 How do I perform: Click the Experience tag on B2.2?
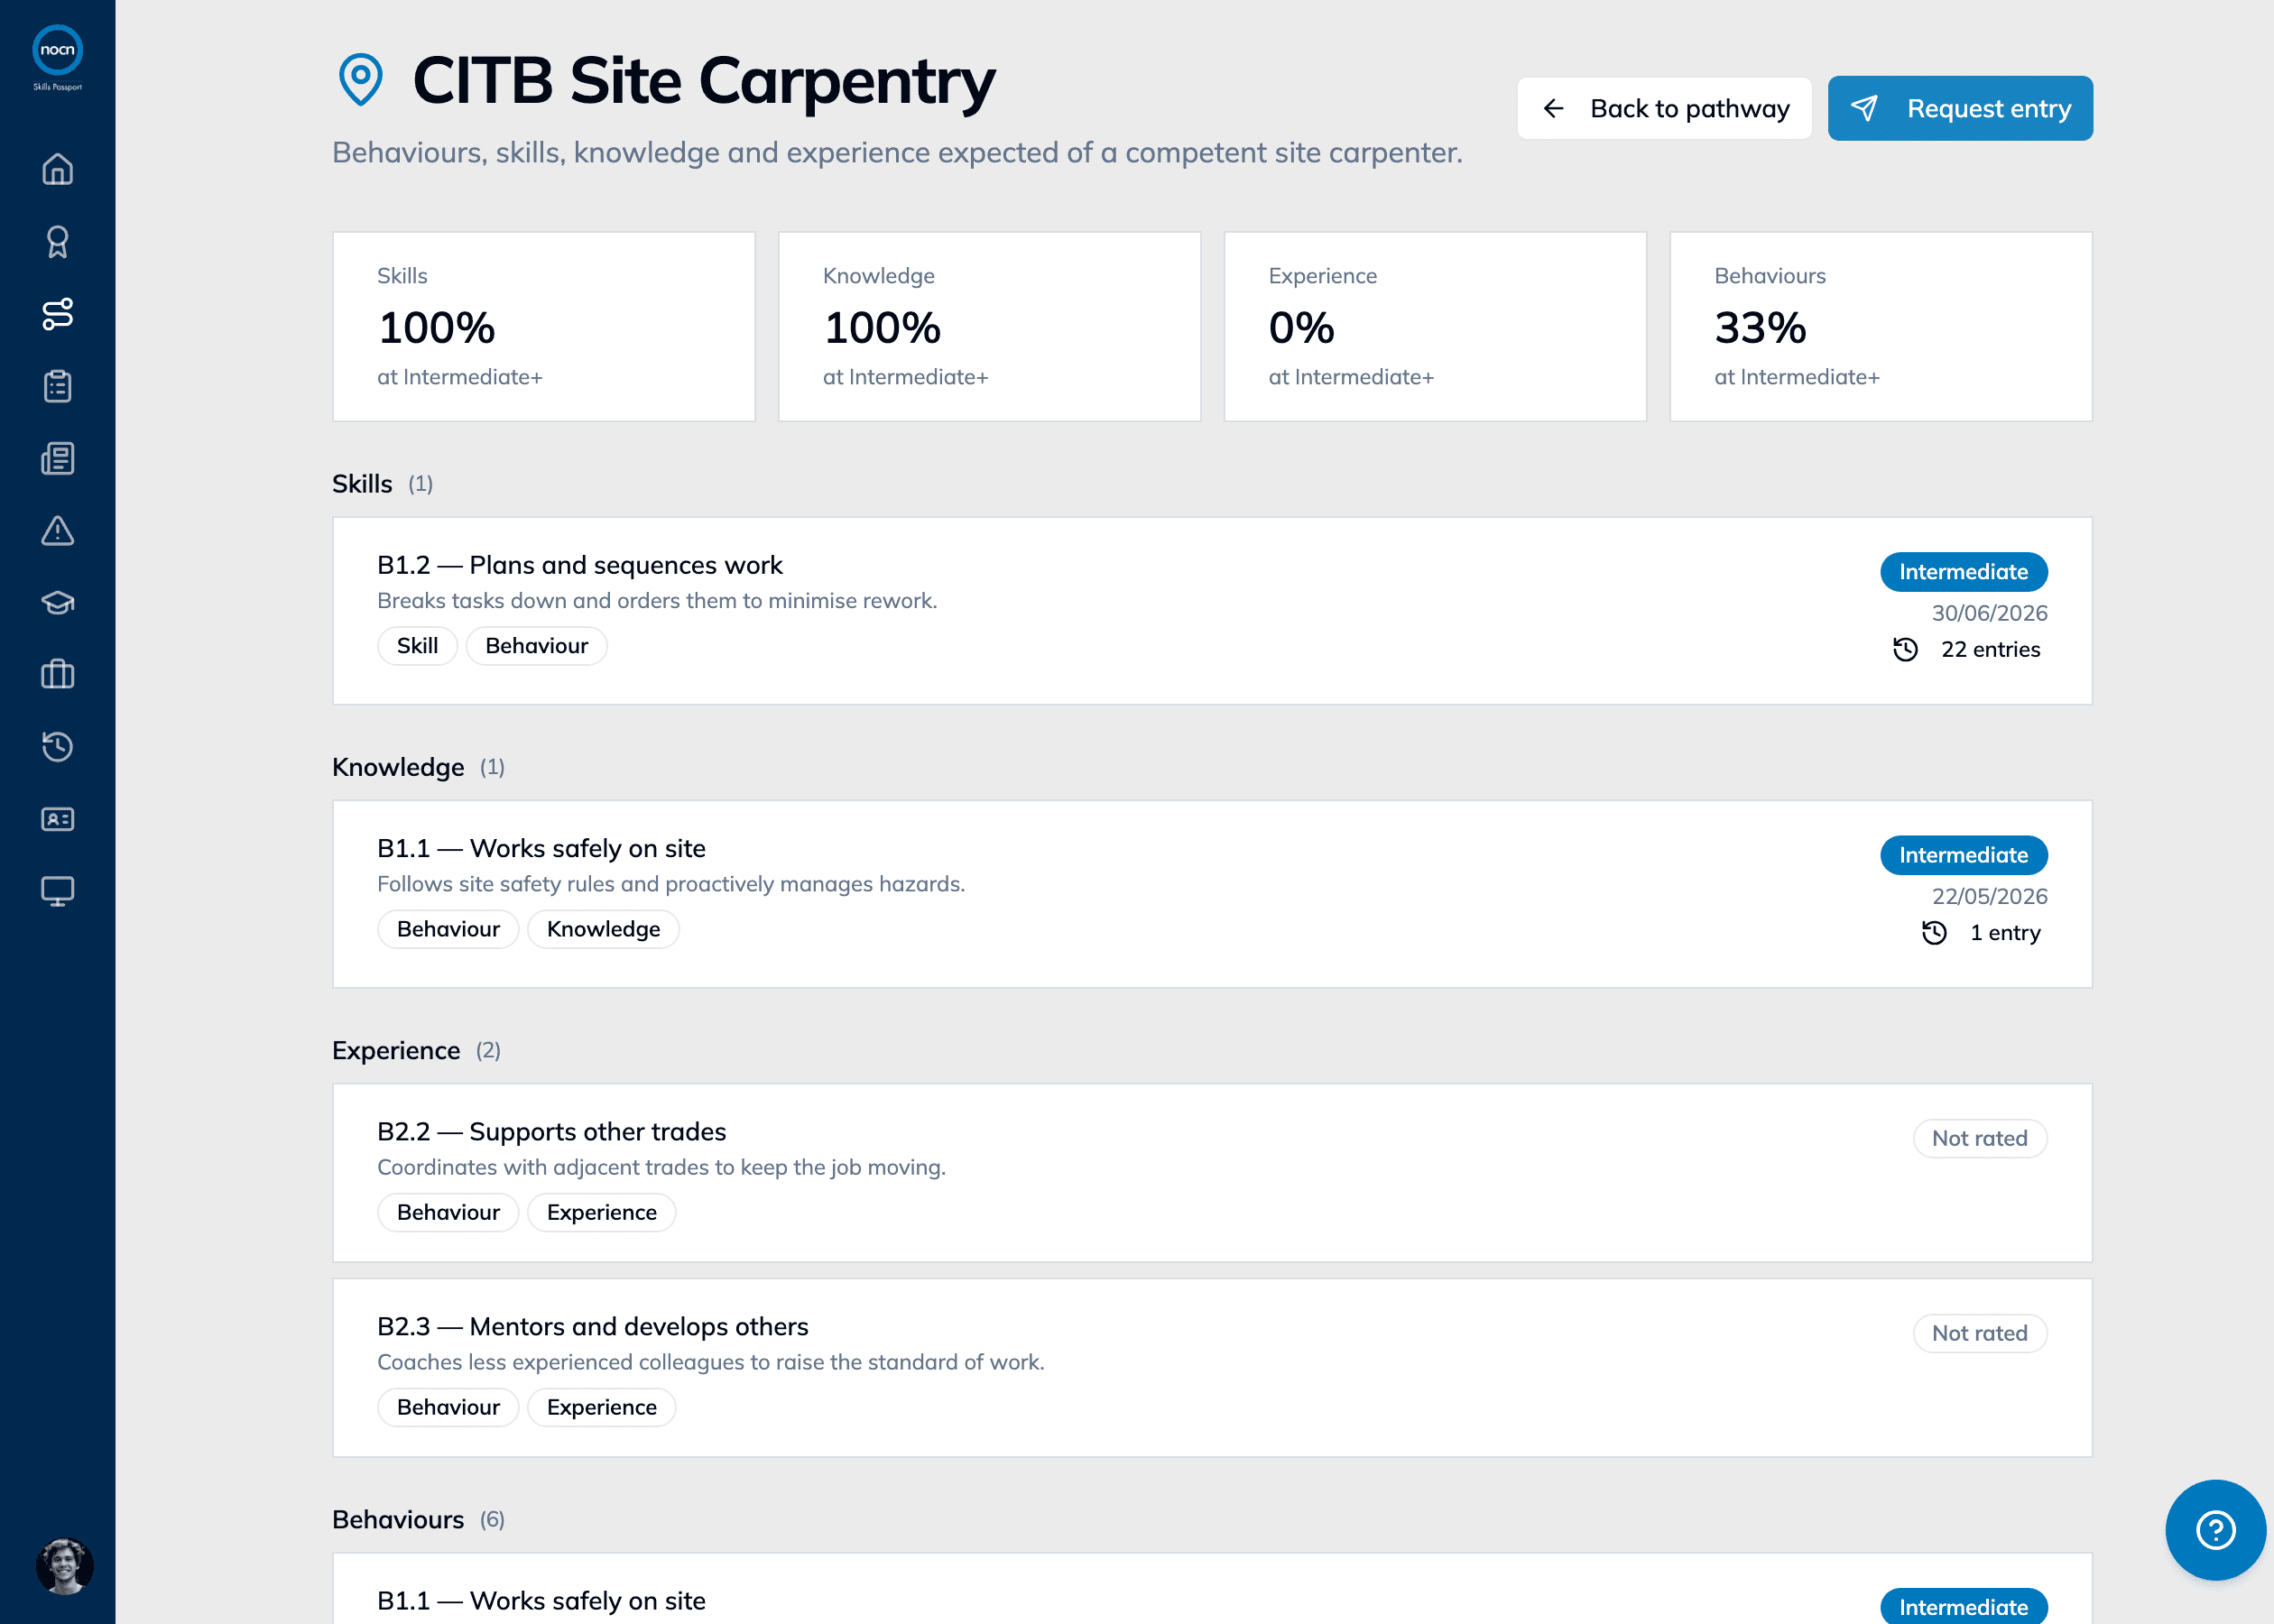tap(601, 1212)
